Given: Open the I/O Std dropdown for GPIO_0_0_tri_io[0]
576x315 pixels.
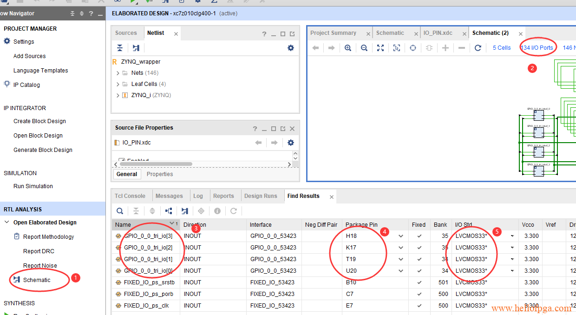Looking at the screenshot, I should tap(512, 271).
